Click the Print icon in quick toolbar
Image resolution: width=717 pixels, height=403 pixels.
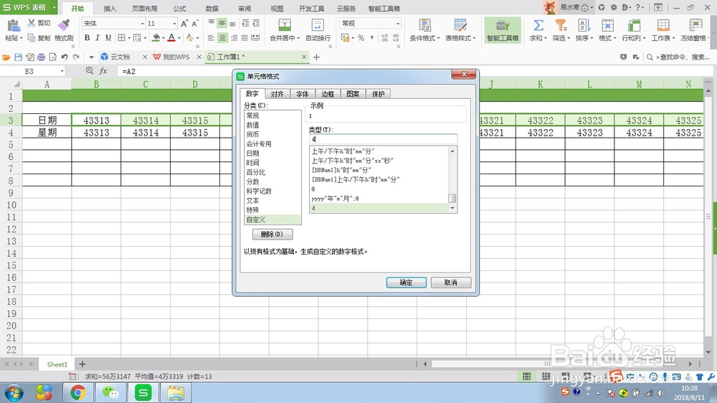coord(41,57)
